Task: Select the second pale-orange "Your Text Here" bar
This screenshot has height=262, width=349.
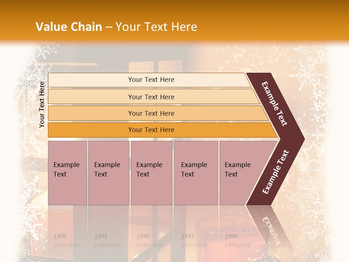Action: tap(151, 97)
